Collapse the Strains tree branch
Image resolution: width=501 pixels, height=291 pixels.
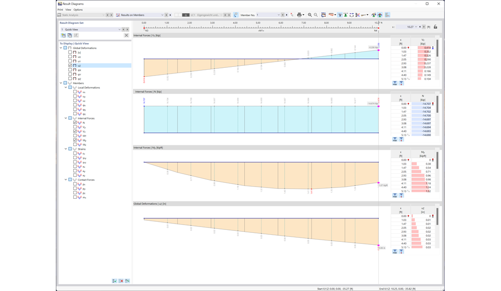pos(66,149)
